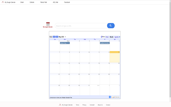Image resolution: width=171 pixels, height=107 pixels.
Task: Switch to Week view tab
Action: click(107, 37)
